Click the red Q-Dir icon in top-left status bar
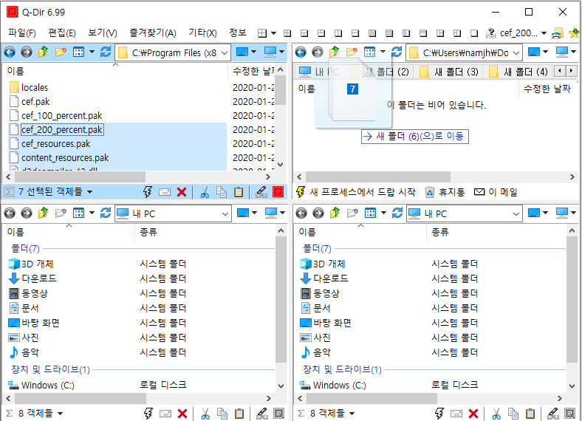582x421 pixels. click(278, 192)
